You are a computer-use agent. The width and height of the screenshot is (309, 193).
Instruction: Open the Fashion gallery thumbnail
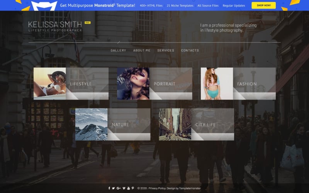(217, 83)
